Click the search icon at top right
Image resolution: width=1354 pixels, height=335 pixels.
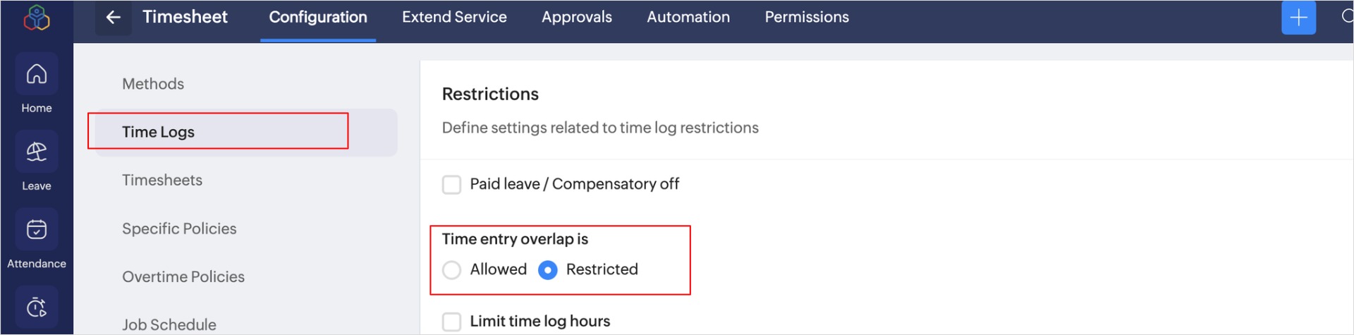(x=1347, y=17)
